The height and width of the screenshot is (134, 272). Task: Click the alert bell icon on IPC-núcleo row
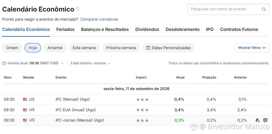point(257,120)
